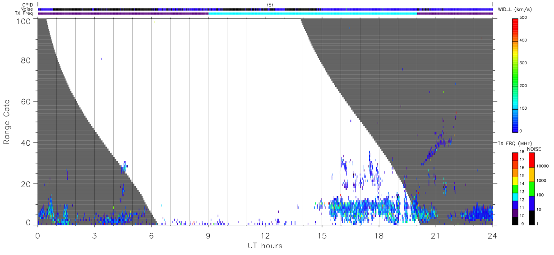Image resolution: width=554 pixels, height=255 pixels.
Task: Click x-axis tick label 9
Action: coord(208,235)
